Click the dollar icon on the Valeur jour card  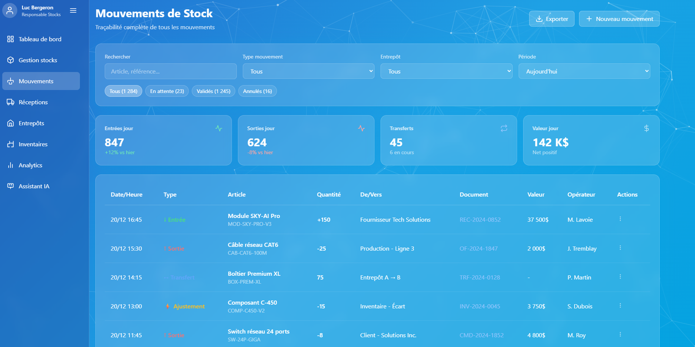646,128
